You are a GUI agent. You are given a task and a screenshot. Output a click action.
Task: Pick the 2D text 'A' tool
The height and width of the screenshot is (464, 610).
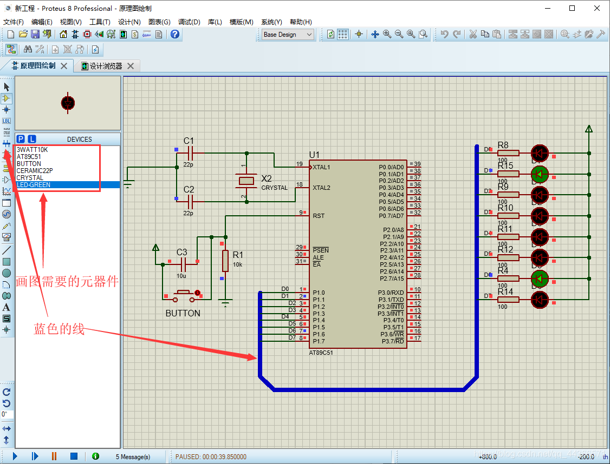tap(7, 307)
